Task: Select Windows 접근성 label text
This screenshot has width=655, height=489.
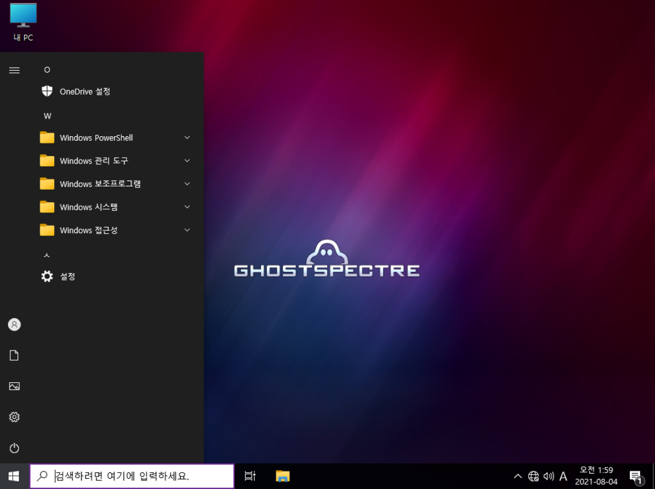Action: 88,230
